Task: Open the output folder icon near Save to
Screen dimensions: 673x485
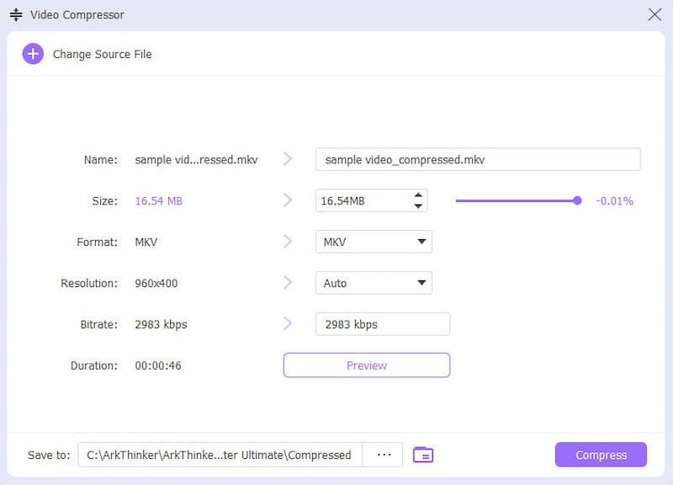Action: point(423,455)
